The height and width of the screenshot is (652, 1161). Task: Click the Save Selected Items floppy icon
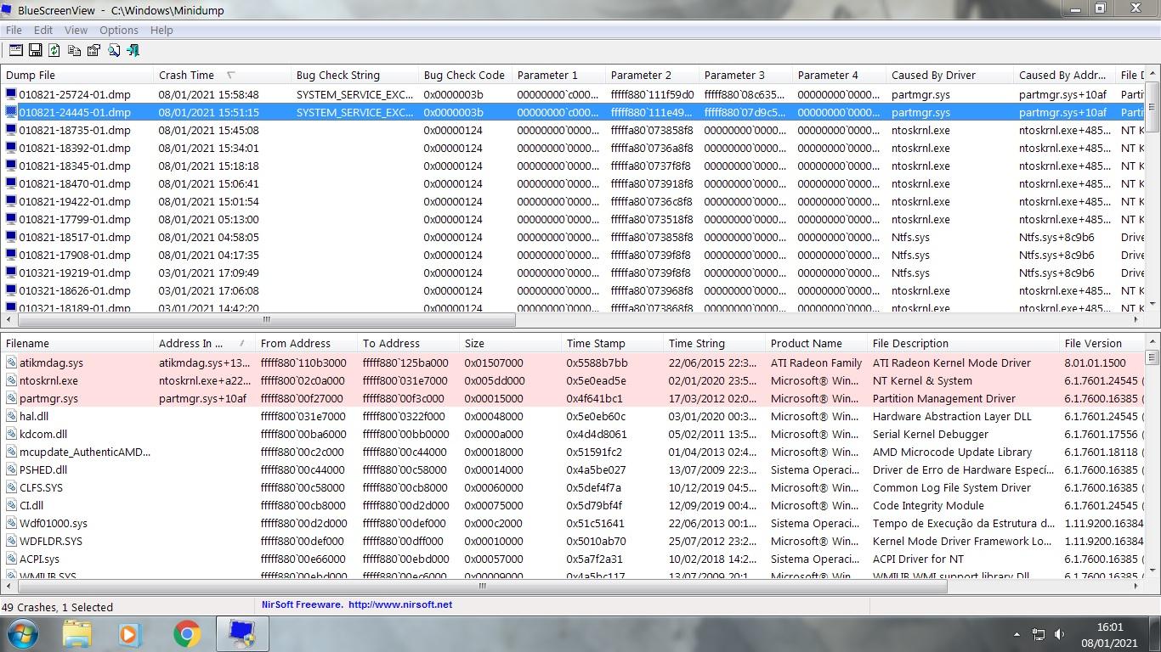(36, 50)
